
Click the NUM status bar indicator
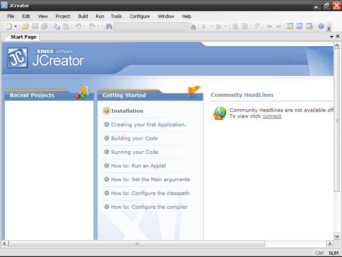[x=333, y=253]
